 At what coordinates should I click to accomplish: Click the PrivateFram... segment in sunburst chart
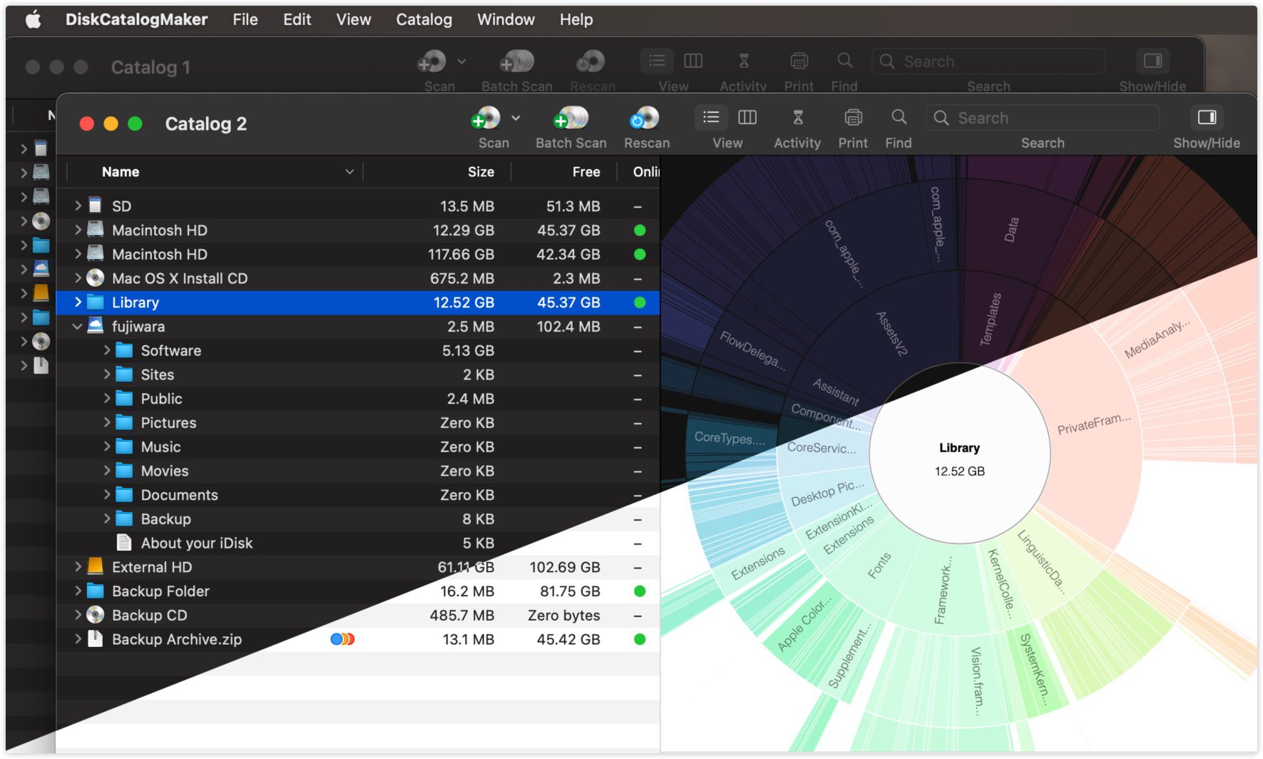[x=1093, y=424]
